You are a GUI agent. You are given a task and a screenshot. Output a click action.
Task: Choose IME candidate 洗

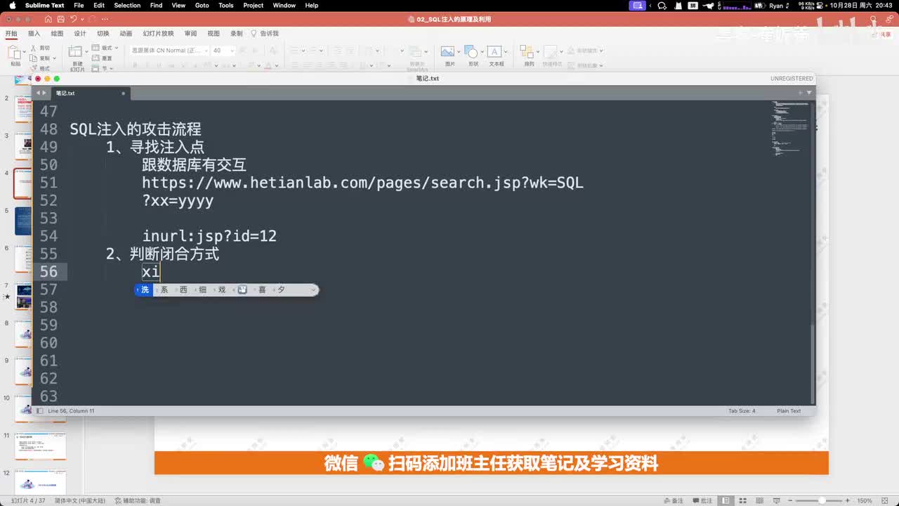point(145,290)
